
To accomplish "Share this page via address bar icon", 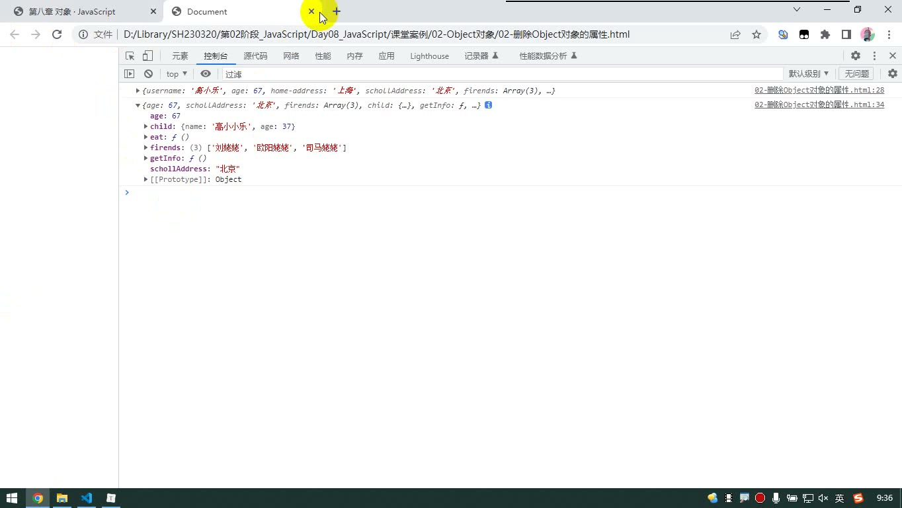I will coord(735,34).
